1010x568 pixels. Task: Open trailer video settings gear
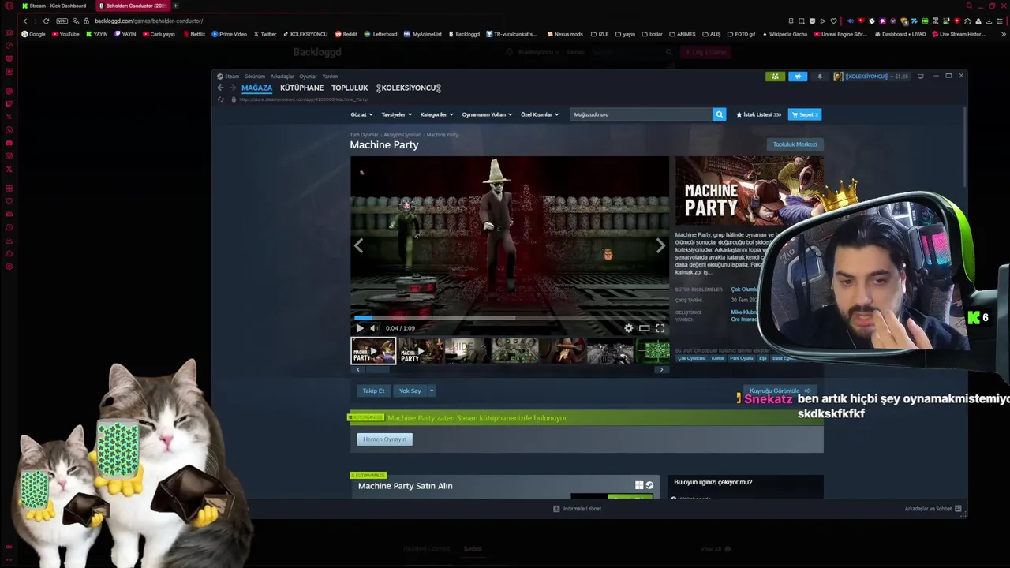(x=628, y=328)
